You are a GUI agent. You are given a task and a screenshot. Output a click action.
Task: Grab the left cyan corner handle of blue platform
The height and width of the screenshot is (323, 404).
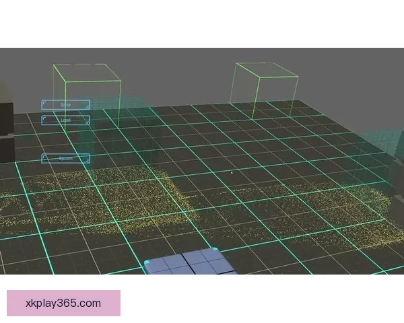(x=147, y=262)
